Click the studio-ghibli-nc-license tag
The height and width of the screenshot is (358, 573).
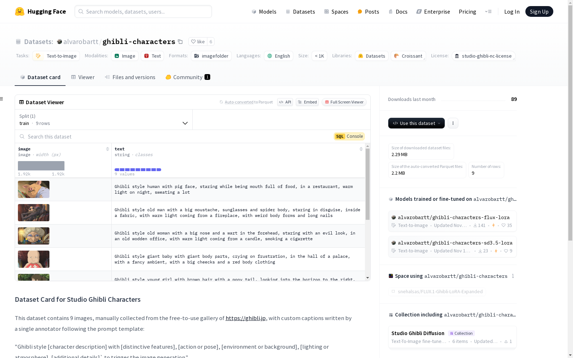pyautogui.click(x=483, y=56)
